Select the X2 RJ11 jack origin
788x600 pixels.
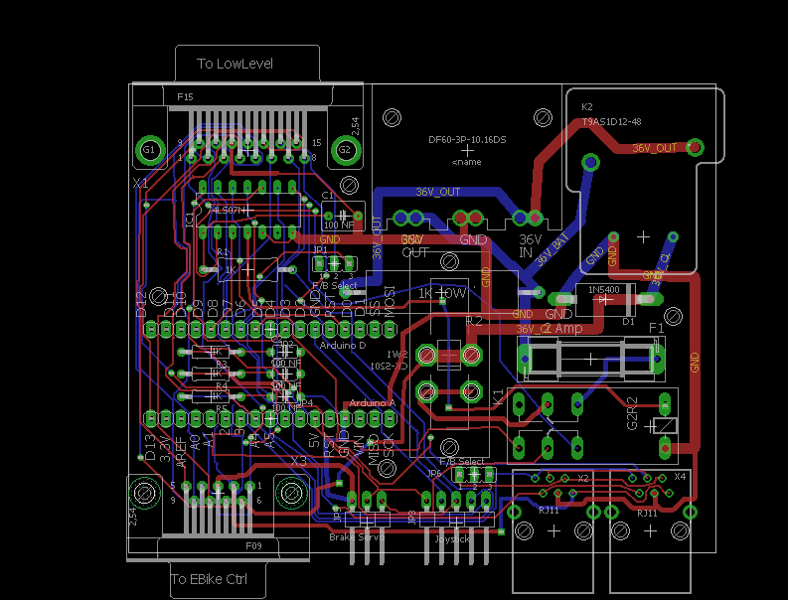553,531
